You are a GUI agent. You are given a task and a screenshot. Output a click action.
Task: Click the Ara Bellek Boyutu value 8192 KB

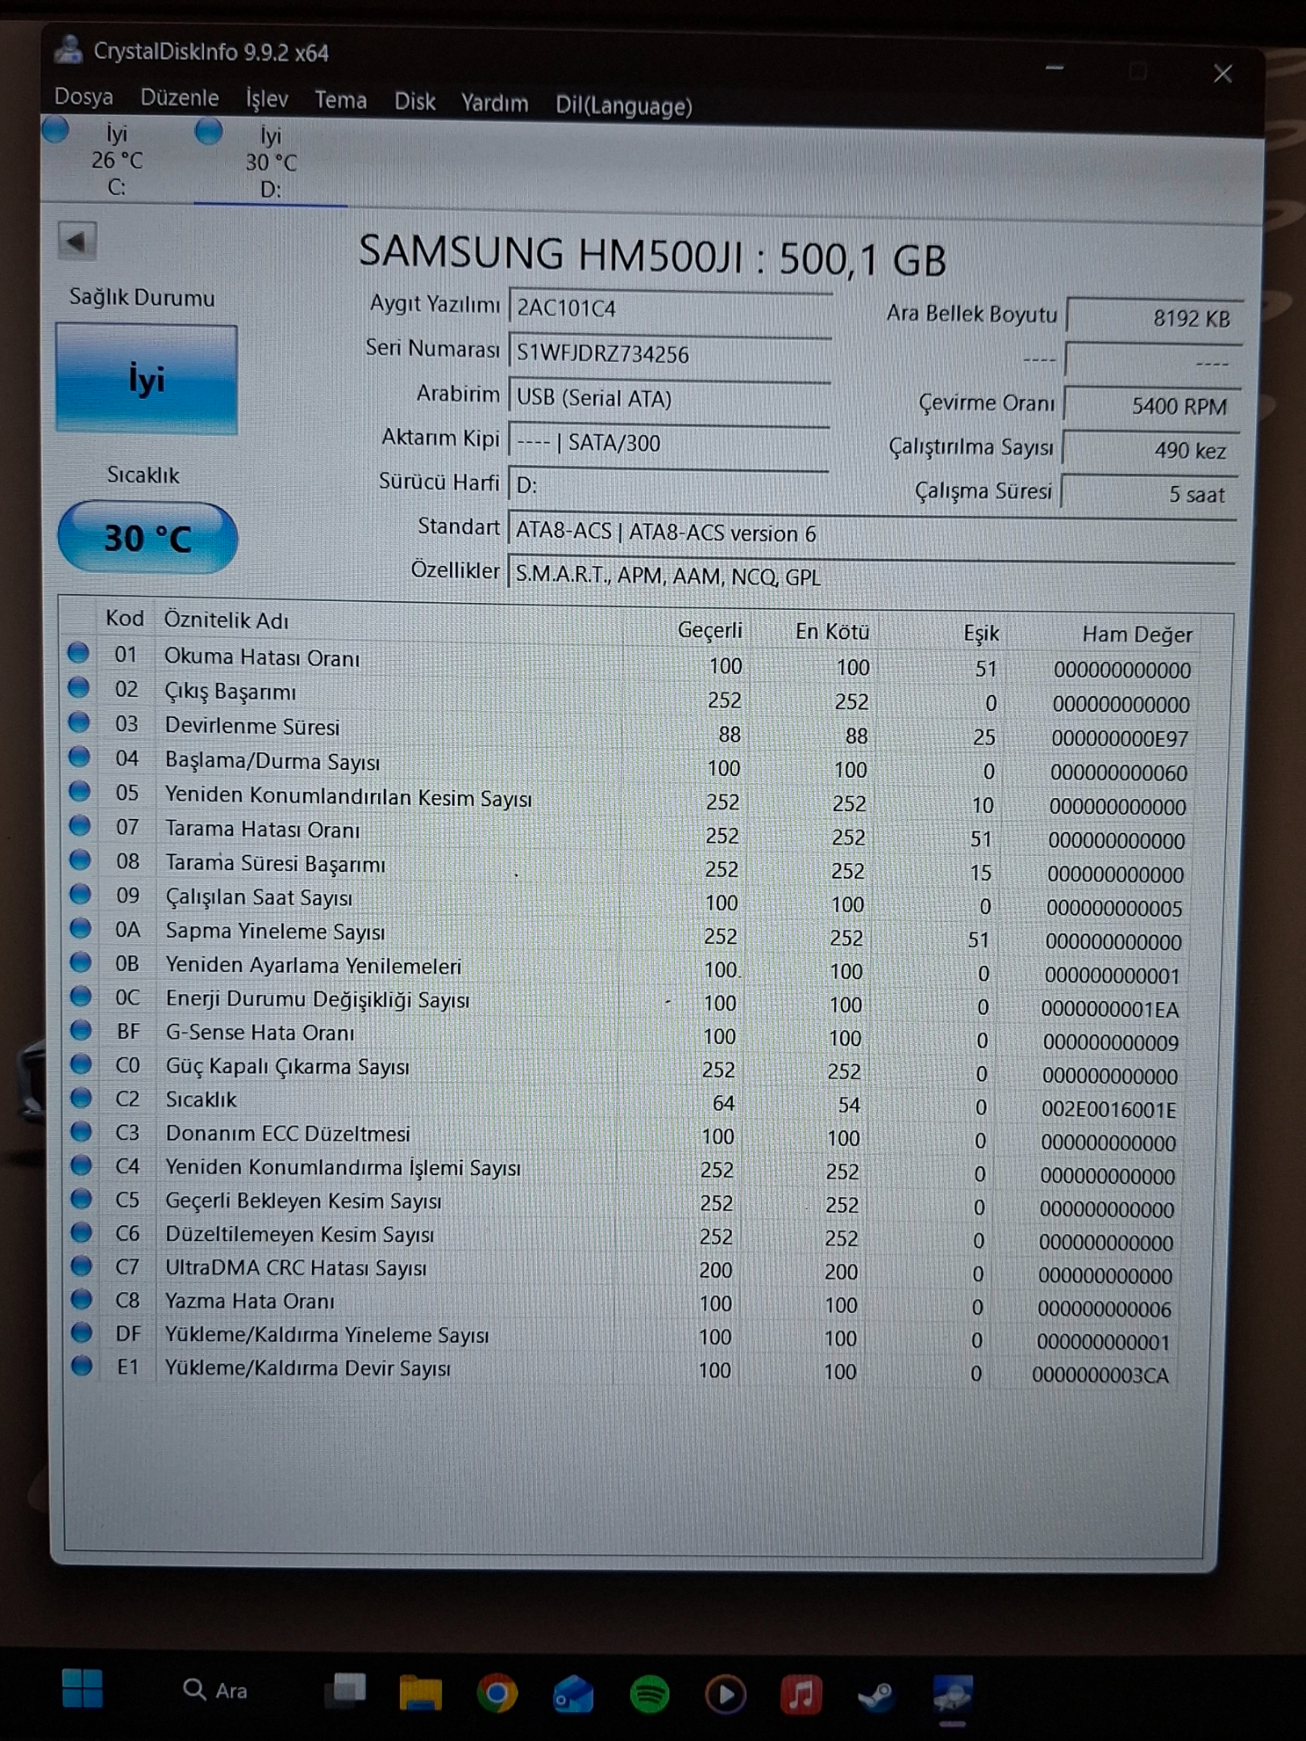pyautogui.click(x=1154, y=317)
